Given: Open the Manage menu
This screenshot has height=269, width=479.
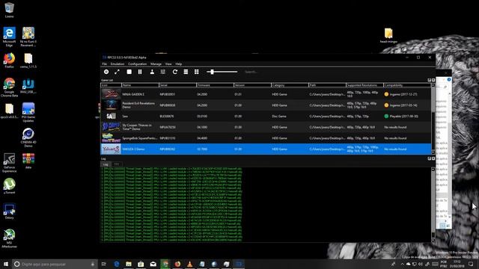Looking at the screenshot, I should (156, 64).
